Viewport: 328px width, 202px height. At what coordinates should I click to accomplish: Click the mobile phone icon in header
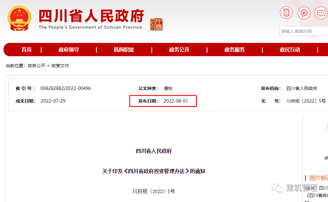pyautogui.click(x=286, y=13)
